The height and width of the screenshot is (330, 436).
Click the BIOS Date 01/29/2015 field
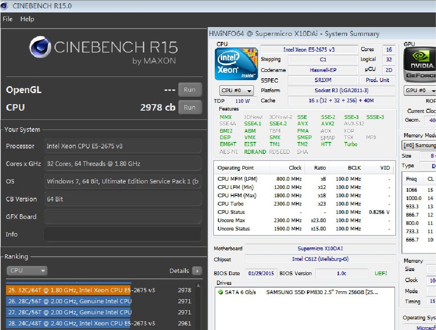pos(261,273)
